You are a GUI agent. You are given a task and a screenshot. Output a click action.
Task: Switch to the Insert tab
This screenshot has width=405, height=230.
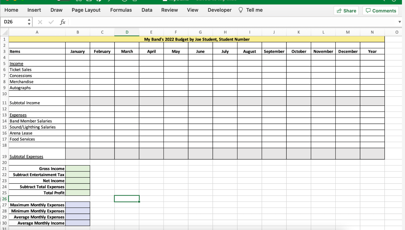pos(34,10)
